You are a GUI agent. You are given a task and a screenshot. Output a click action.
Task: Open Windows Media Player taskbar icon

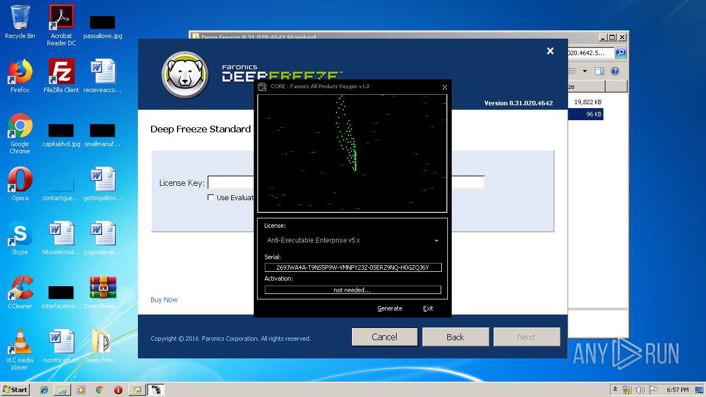[81, 390]
